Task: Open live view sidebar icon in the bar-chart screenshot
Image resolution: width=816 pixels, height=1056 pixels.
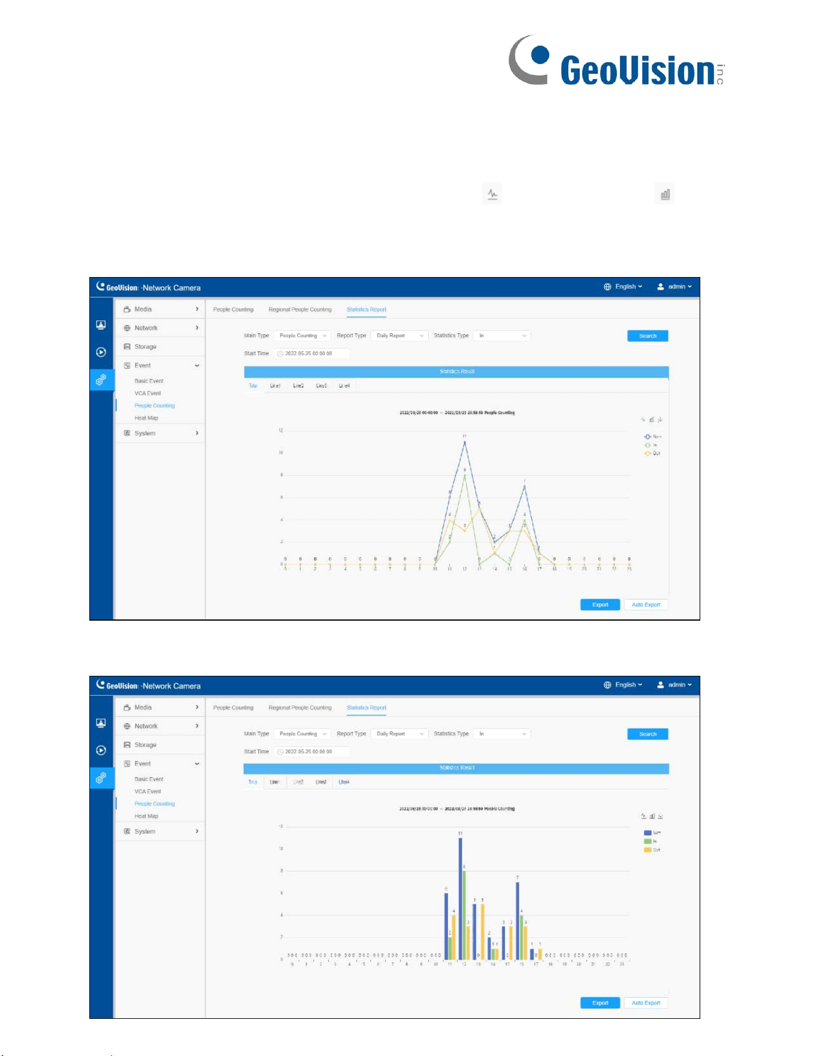Action: 101,723
